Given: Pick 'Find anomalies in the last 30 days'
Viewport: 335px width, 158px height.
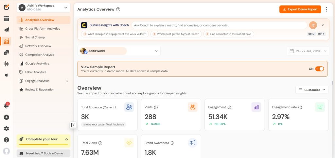Looking at the screenshot, I should (229, 34).
